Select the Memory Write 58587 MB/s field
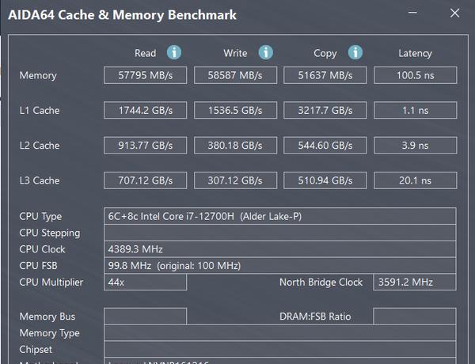475x364 pixels. pos(235,75)
